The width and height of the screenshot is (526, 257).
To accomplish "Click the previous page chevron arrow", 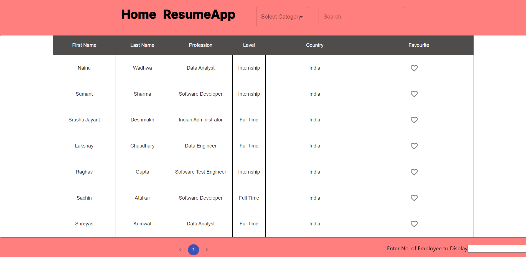I will click(181, 250).
